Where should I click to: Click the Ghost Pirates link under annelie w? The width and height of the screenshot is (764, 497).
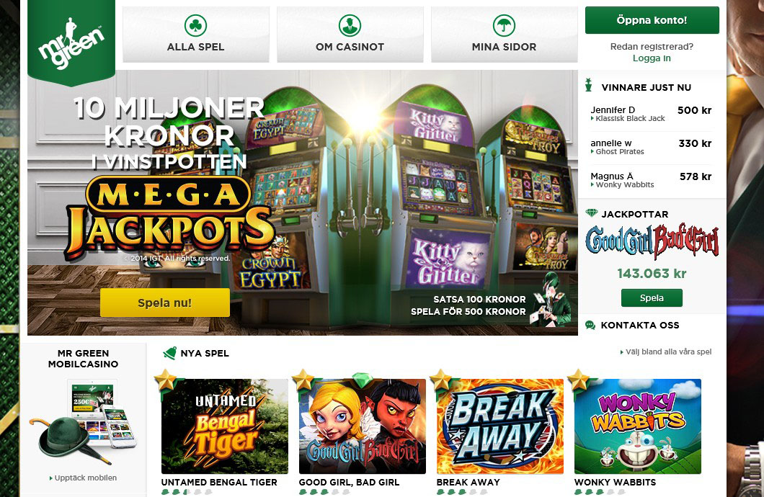click(x=618, y=151)
